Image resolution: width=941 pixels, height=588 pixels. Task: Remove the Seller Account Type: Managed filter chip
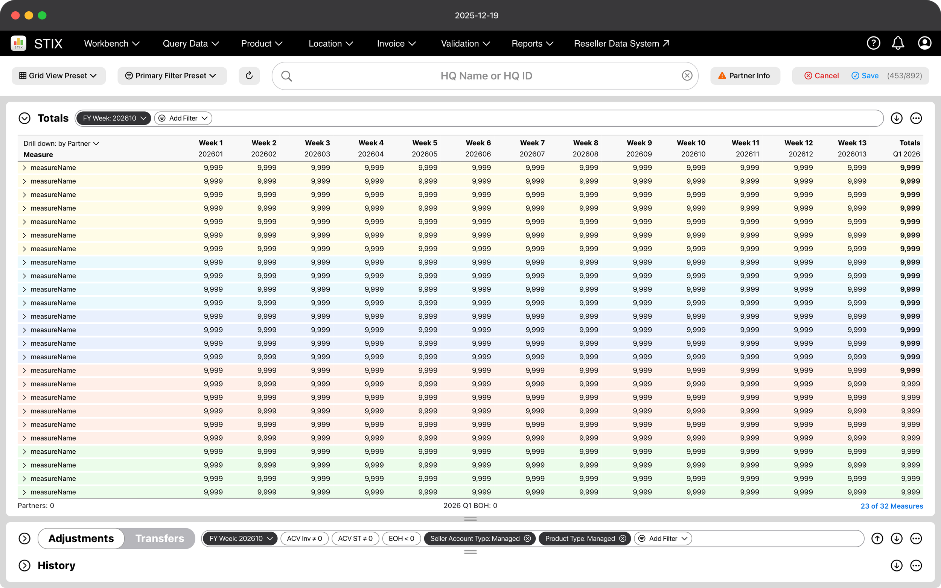coord(527,538)
